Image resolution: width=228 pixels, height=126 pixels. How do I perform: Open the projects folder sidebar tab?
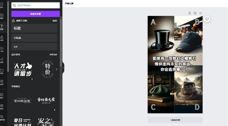pyautogui.click(x=2, y=71)
